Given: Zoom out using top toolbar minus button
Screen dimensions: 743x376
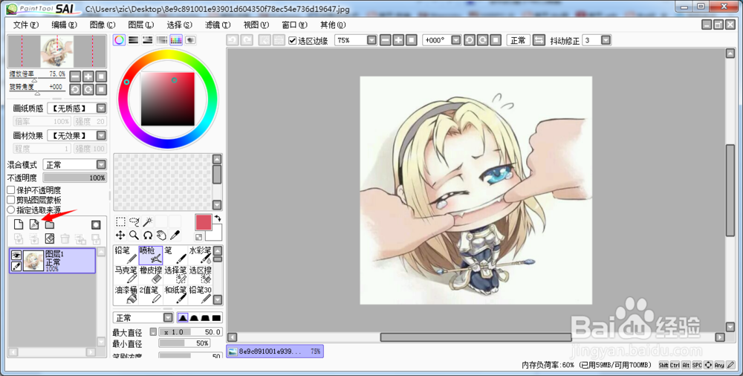Looking at the screenshot, I should tap(385, 40).
